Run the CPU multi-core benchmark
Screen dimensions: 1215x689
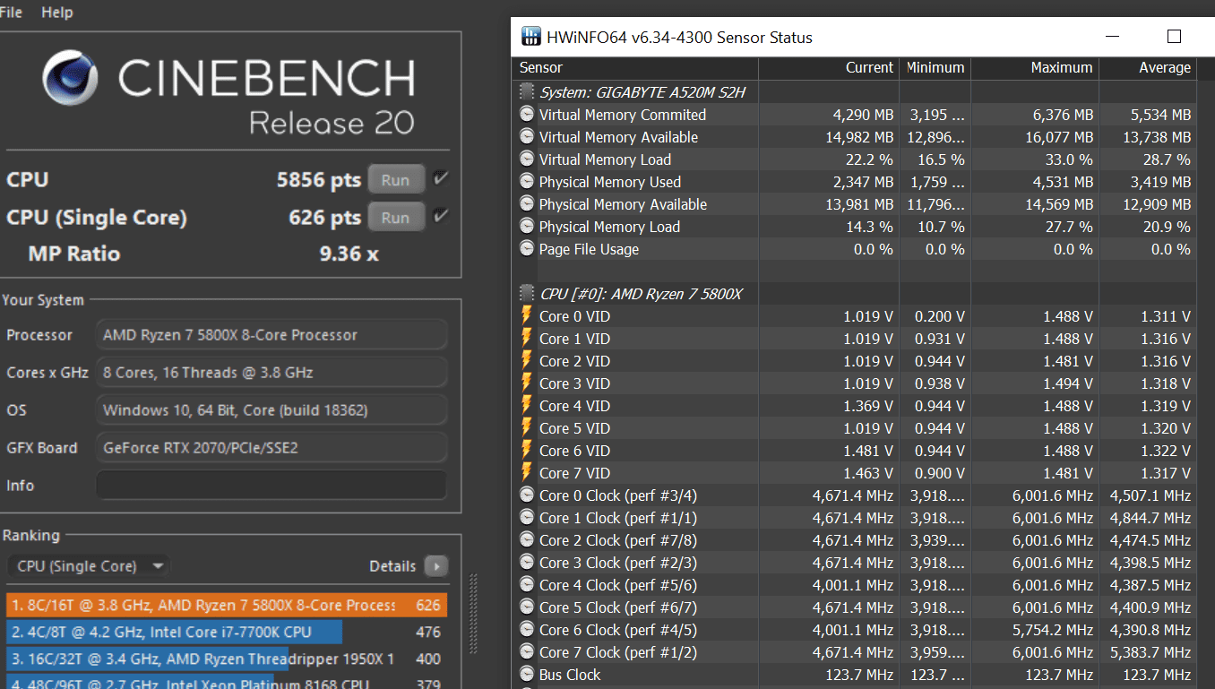click(395, 180)
